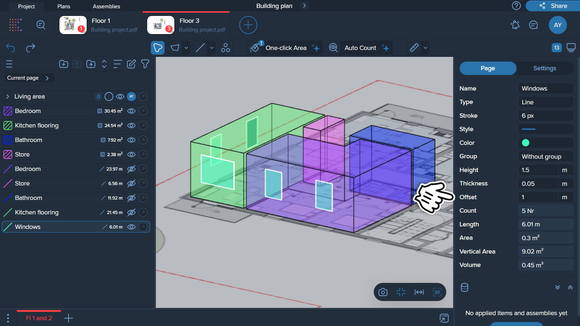
Task: Switch to the Settings tab
Action: (544, 68)
